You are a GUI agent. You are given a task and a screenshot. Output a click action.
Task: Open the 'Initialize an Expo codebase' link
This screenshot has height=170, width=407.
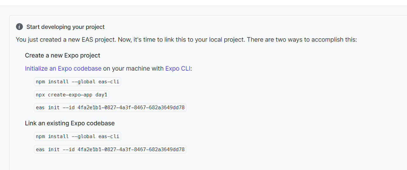pos(63,68)
